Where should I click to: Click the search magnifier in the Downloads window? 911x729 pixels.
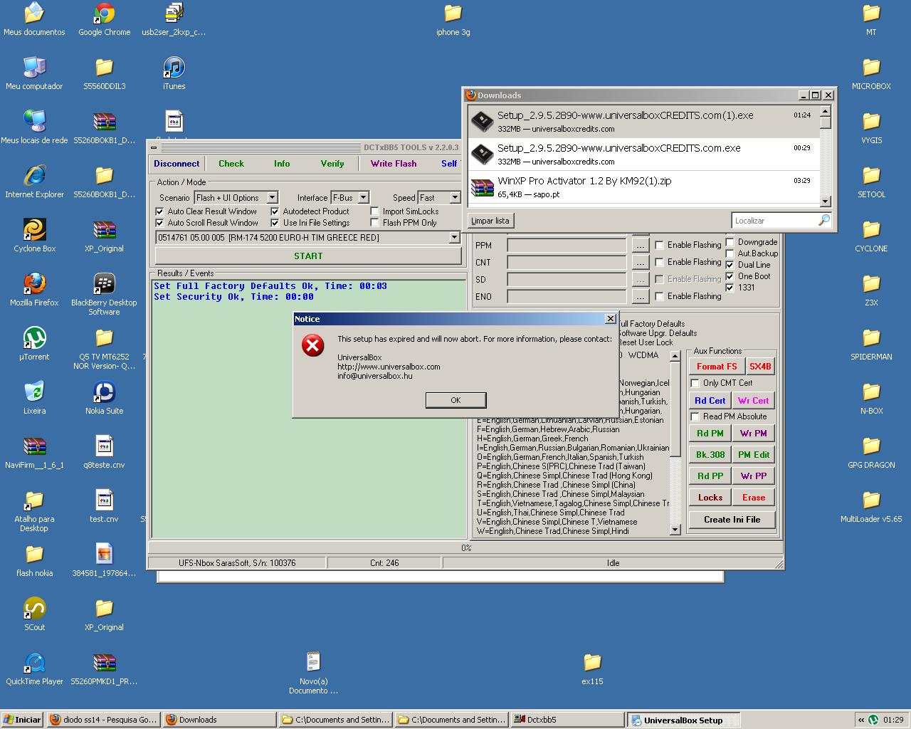pyautogui.click(x=823, y=221)
